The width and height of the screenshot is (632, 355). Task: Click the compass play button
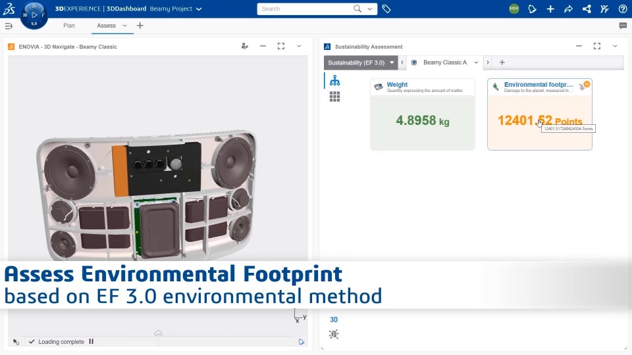34,15
